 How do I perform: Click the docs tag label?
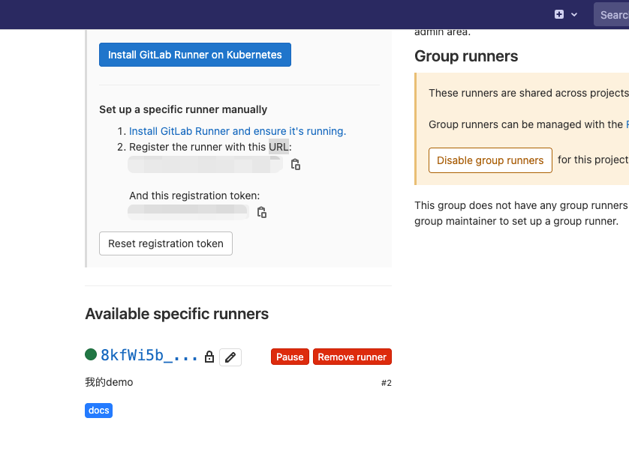98,411
